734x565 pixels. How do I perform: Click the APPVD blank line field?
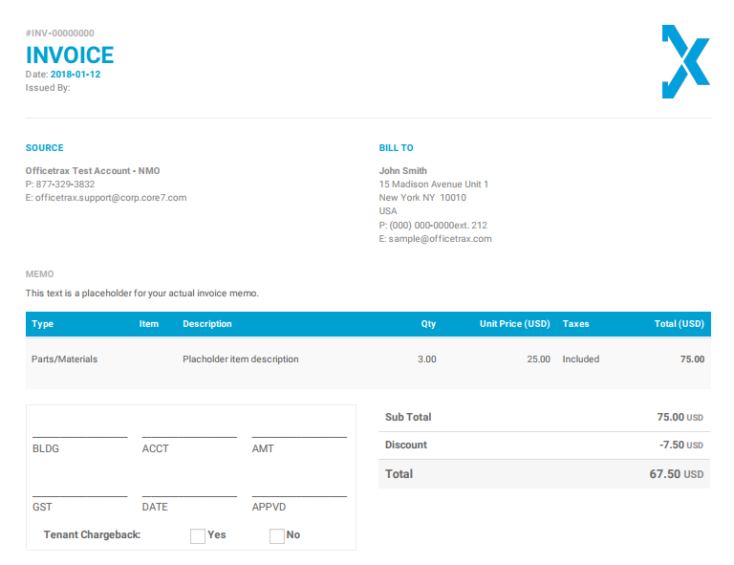299,489
